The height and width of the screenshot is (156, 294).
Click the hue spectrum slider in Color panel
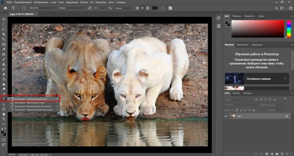(x=289, y=29)
